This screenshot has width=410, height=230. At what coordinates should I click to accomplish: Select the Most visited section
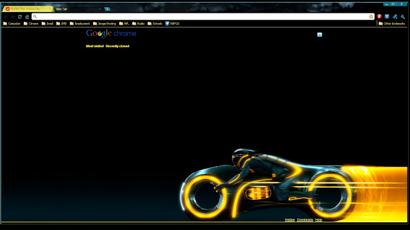(x=95, y=46)
